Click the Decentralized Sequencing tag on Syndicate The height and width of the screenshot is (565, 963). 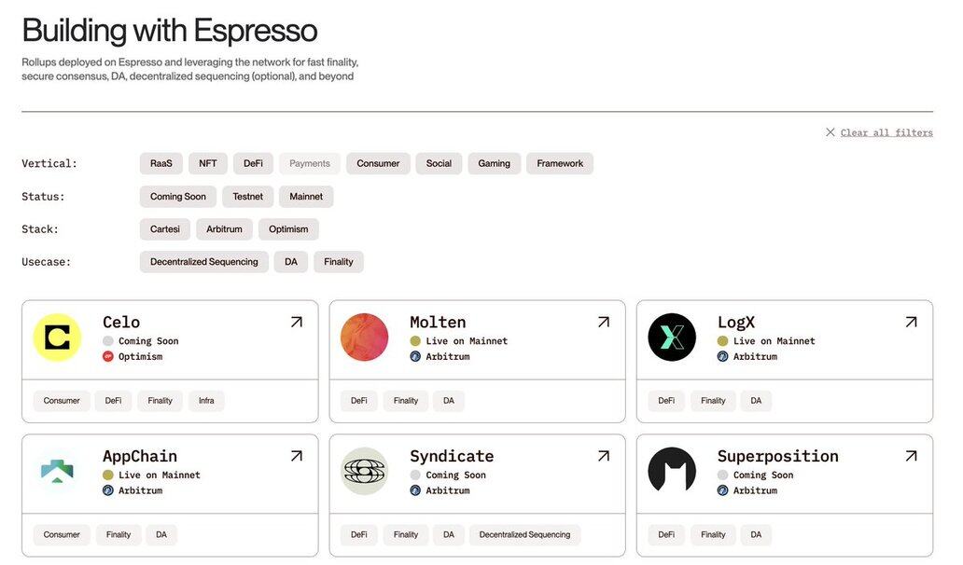pyautogui.click(x=524, y=535)
